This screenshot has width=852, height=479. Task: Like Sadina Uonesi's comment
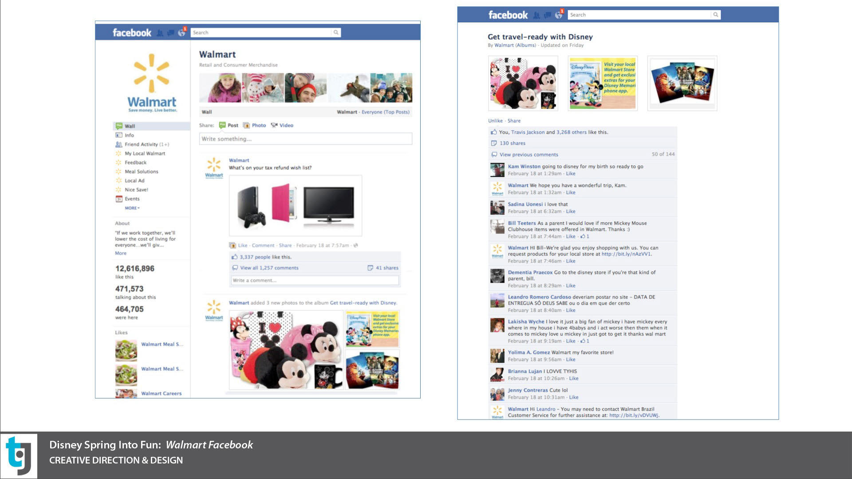tap(571, 212)
